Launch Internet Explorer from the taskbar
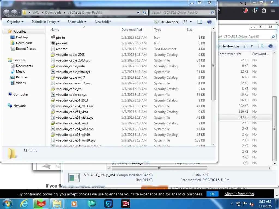279x209 pixels. click(x=24, y=204)
